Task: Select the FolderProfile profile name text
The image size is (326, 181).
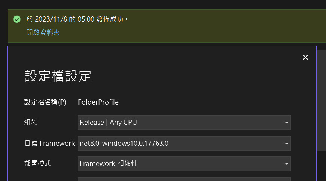Action: (x=98, y=102)
